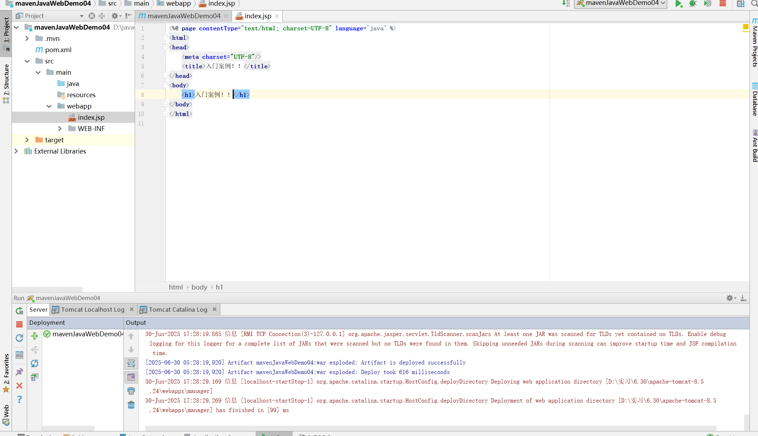Start the Debug bug icon
The width and height of the screenshot is (758, 436).
point(693,4)
